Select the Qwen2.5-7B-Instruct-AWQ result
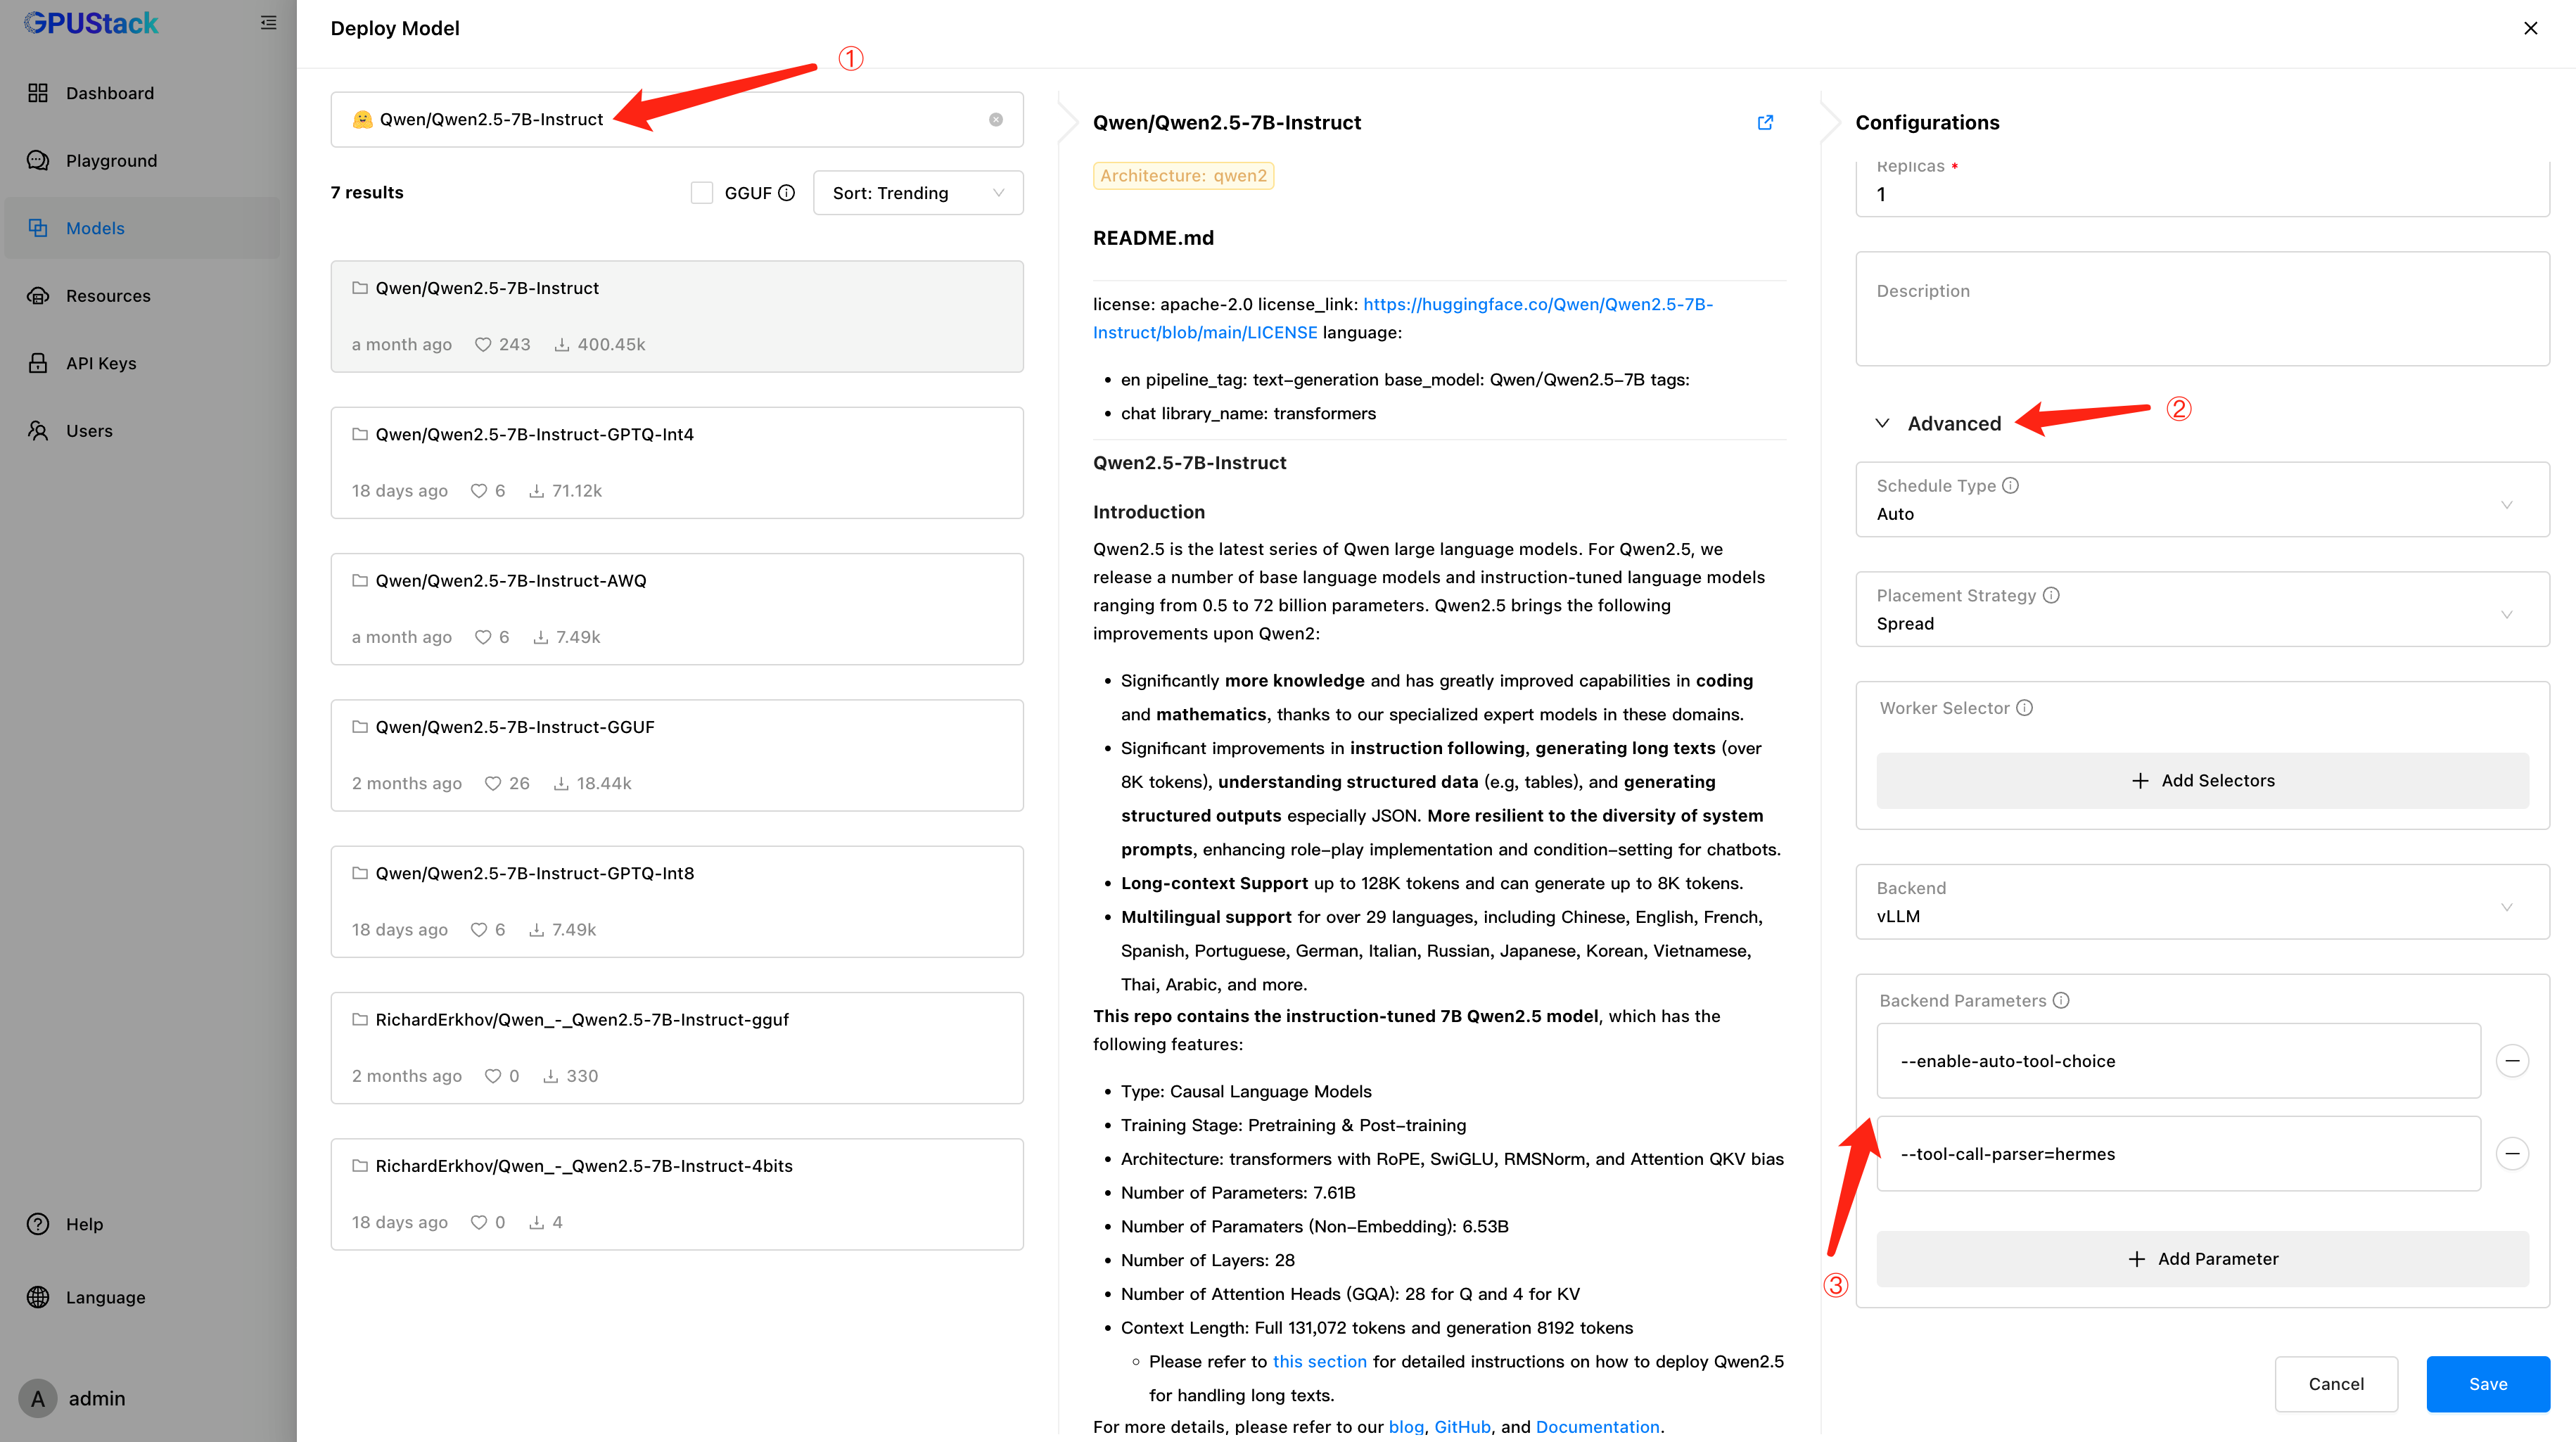2576x1442 pixels. 677,609
